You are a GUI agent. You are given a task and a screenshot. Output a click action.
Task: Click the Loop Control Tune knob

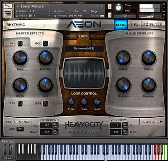[71, 102]
